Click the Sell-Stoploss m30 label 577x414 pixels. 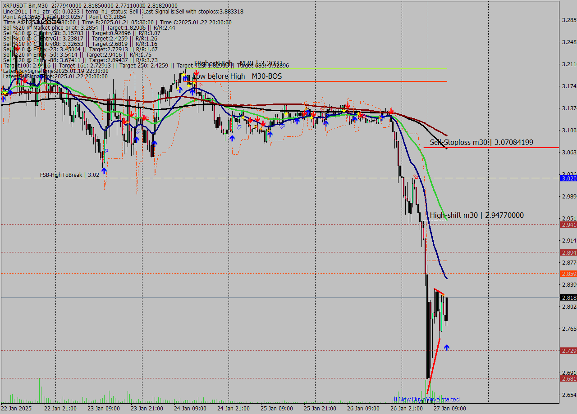coord(481,142)
